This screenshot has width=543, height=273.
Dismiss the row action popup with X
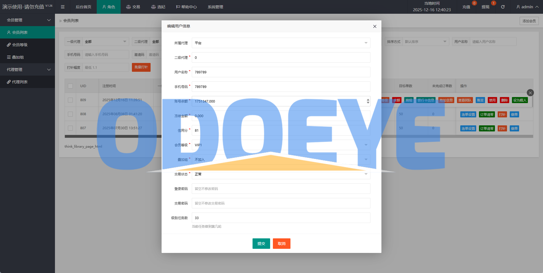click(530, 93)
